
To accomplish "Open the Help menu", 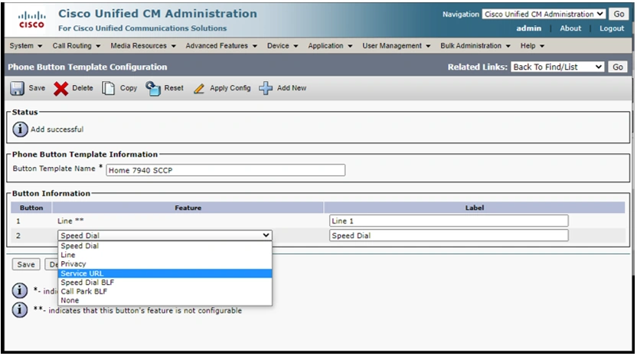I will pos(532,46).
